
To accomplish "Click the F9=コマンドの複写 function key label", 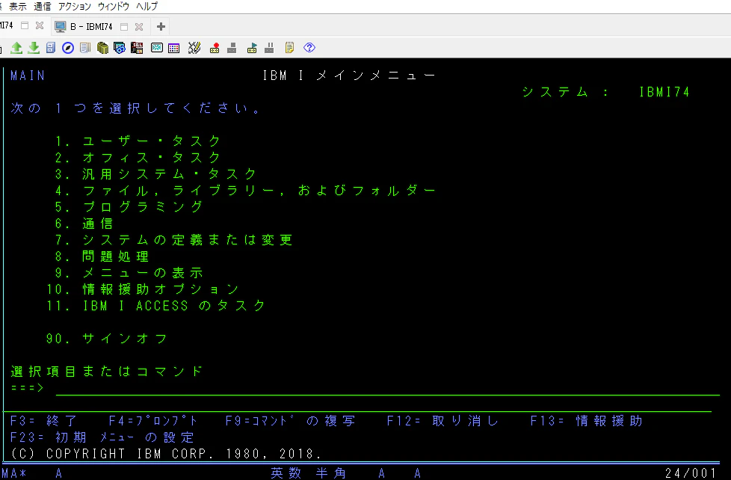I will click(291, 421).
